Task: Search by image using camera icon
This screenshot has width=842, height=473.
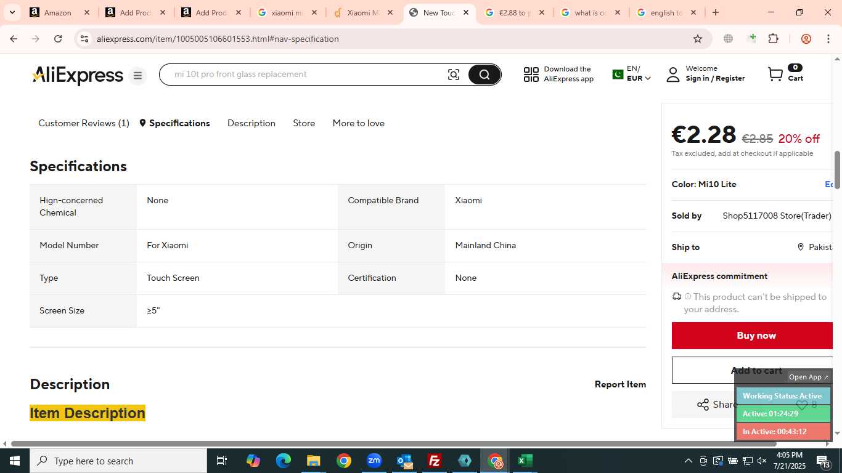Action: (x=454, y=75)
